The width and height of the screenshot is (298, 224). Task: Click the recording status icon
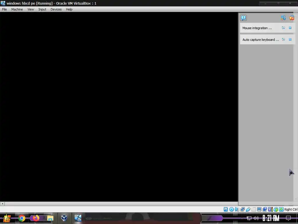[x=265, y=209]
